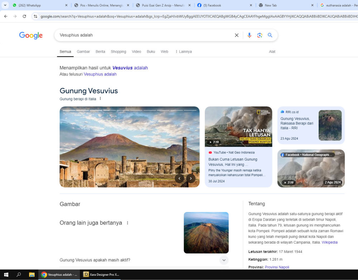Open the Google logo homepage
358x280 pixels.
(x=31, y=35)
